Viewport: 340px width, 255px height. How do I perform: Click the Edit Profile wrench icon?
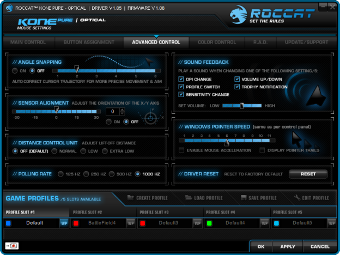click(297, 198)
